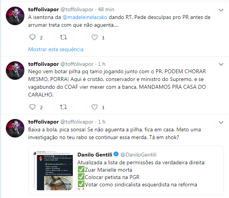The image size is (229, 198).
Task: Like the 'Nego vem botar pilha' tweet
Action: pyautogui.click(x=95, y=107)
